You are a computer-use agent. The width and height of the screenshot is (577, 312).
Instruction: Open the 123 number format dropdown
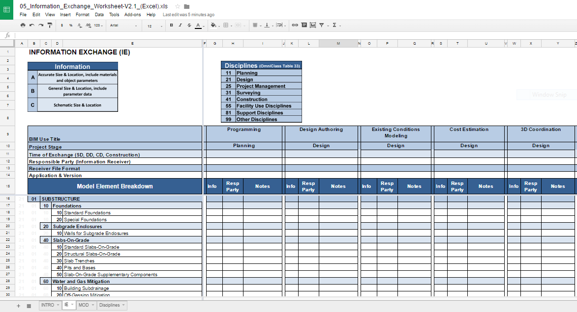pos(98,25)
